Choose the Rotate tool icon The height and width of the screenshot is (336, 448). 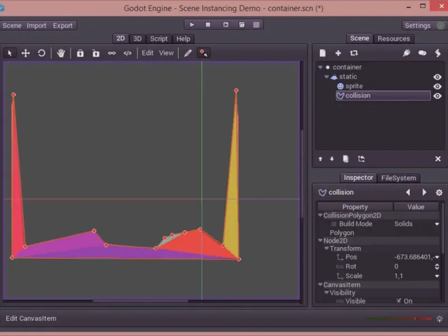pyautogui.click(x=41, y=53)
